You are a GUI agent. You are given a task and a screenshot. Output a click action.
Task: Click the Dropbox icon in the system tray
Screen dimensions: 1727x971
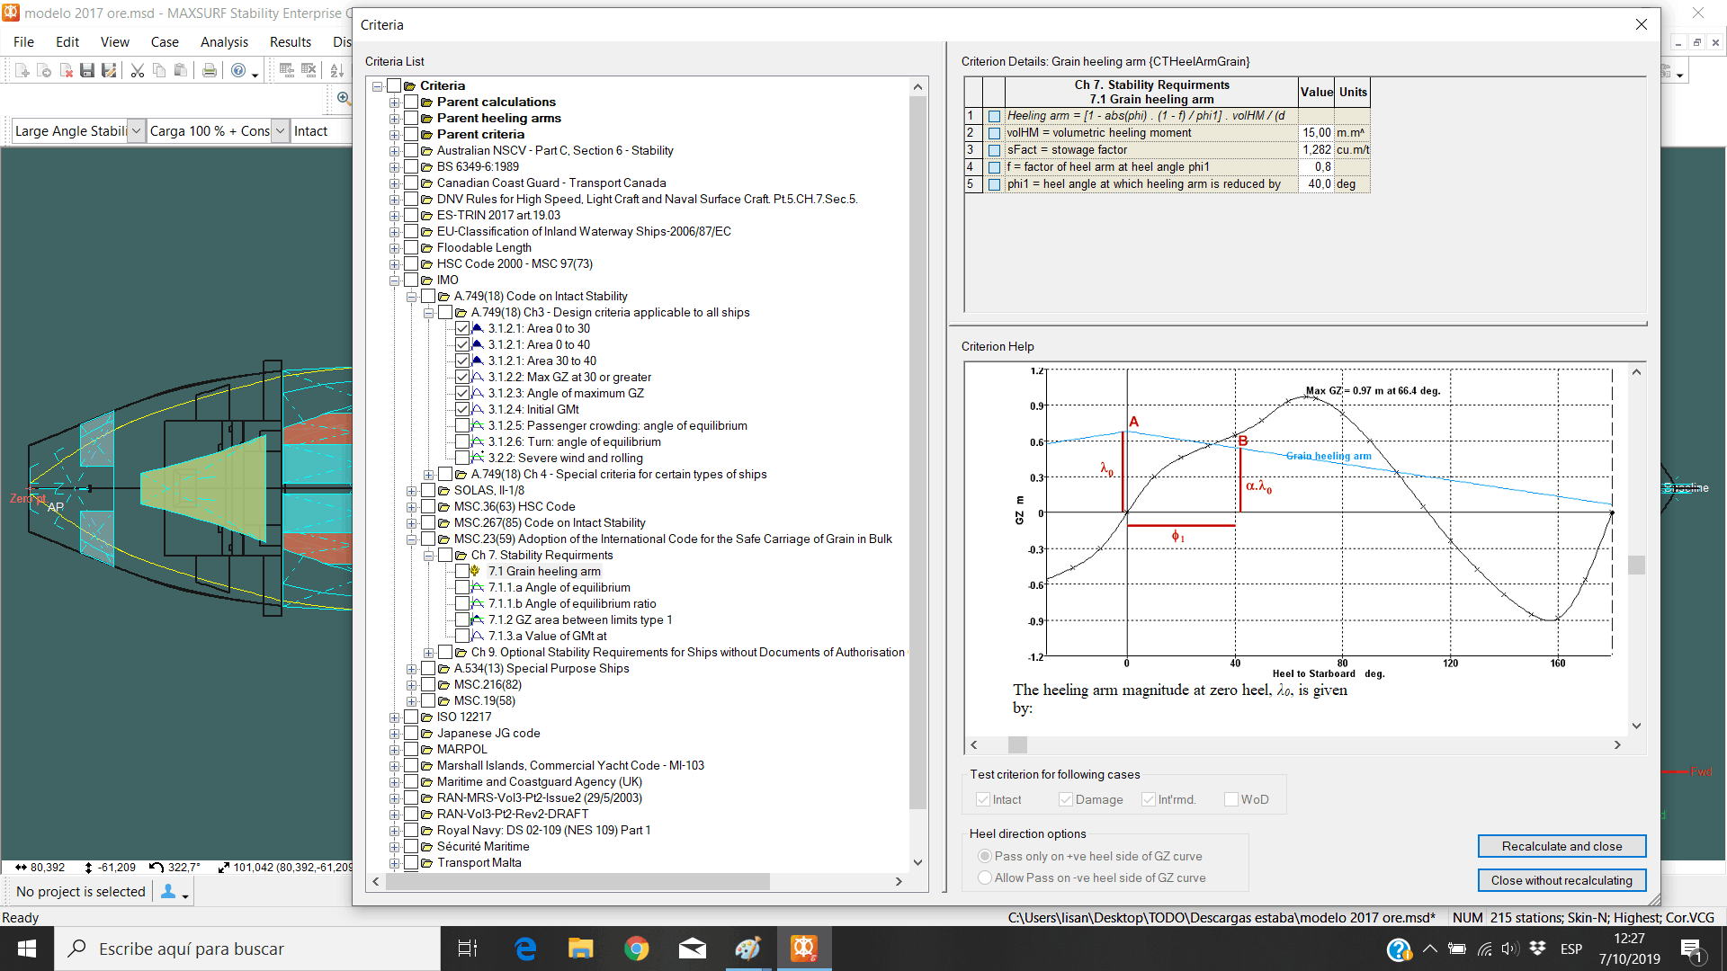pyautogui.click(x=1537, y=949)
